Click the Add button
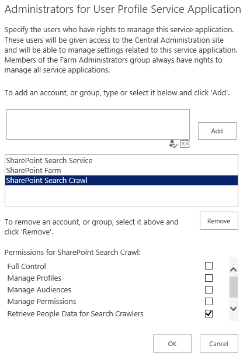The width and height of the screenshot is (250, 359). [x=217, y=131]
